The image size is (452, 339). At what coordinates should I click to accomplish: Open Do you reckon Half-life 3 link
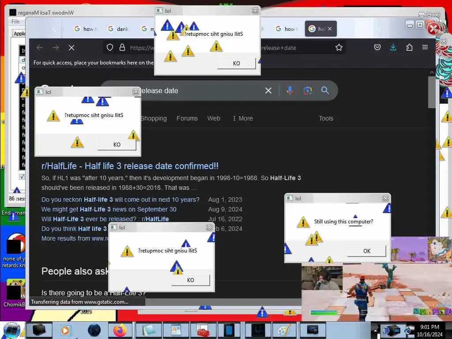tap(121, 200)
